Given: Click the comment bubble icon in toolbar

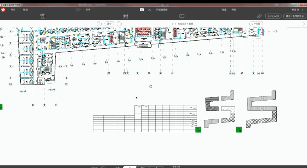Looking at the screenshot, I should 182,16.
